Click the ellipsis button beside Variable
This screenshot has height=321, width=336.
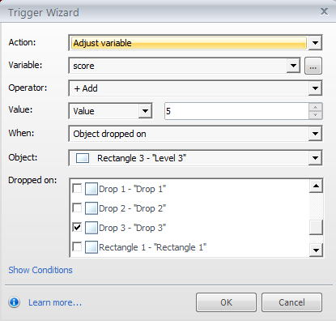coord(313,66)
